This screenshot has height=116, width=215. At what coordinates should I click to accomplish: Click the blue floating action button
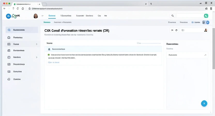point(204,103)
